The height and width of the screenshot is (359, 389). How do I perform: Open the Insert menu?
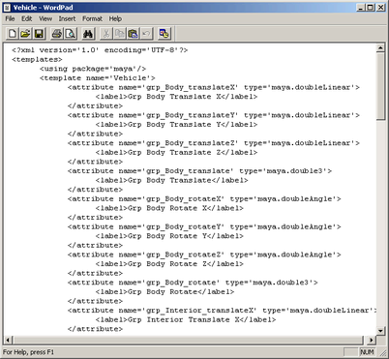tap(67, 18)
